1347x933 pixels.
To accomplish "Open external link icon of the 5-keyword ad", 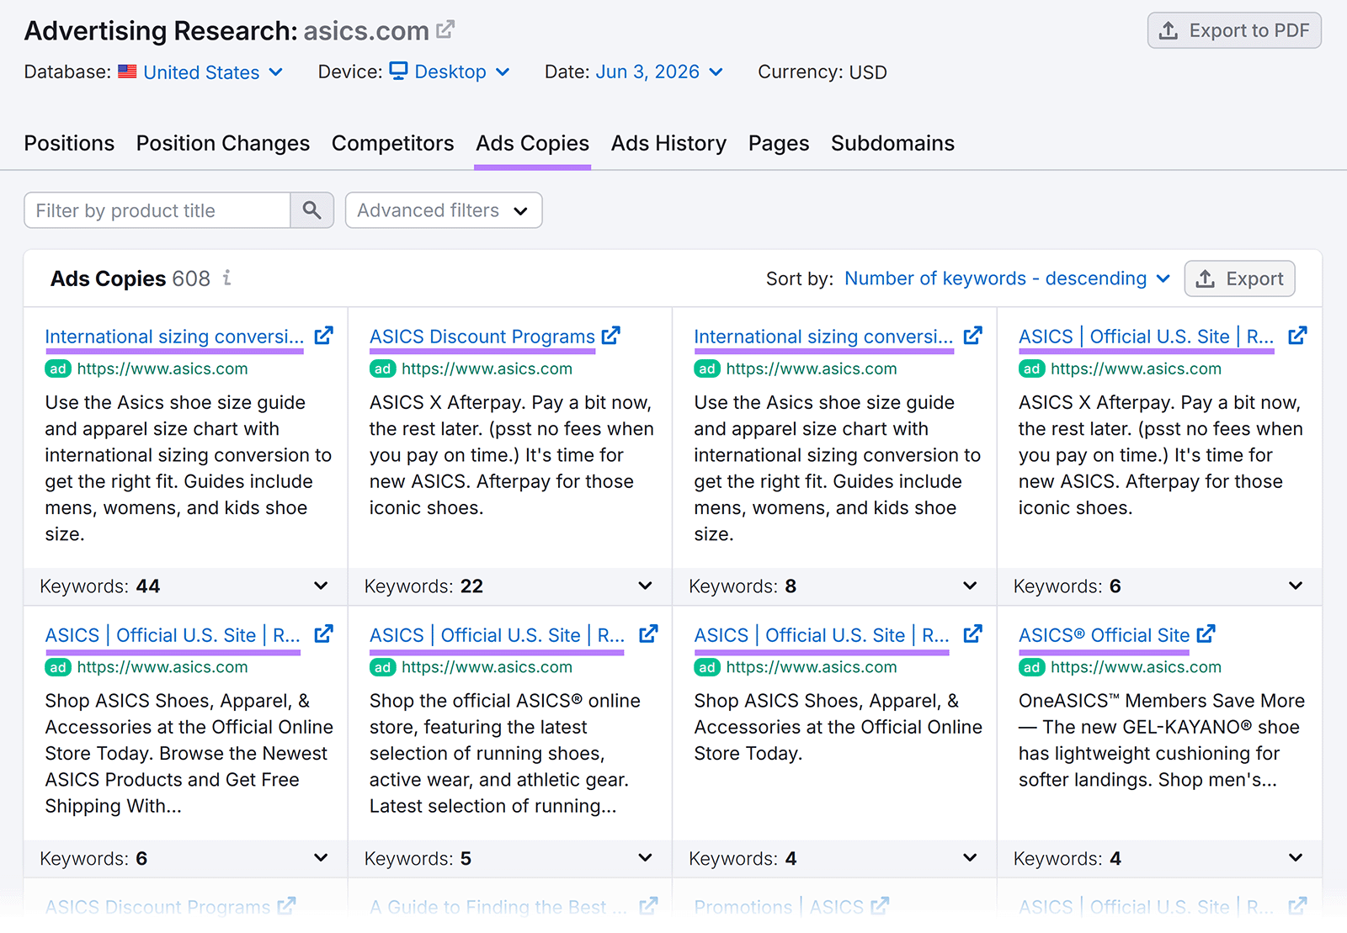I will (648, 634).
